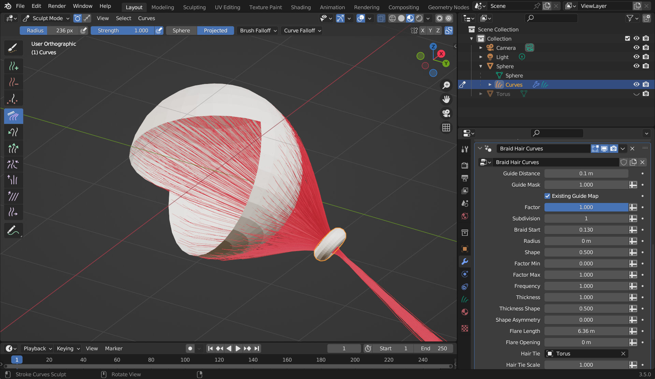This screenshot has height=379, width=655.
Task: Select the Smooth Curves tool
Action: click(13, 196)
